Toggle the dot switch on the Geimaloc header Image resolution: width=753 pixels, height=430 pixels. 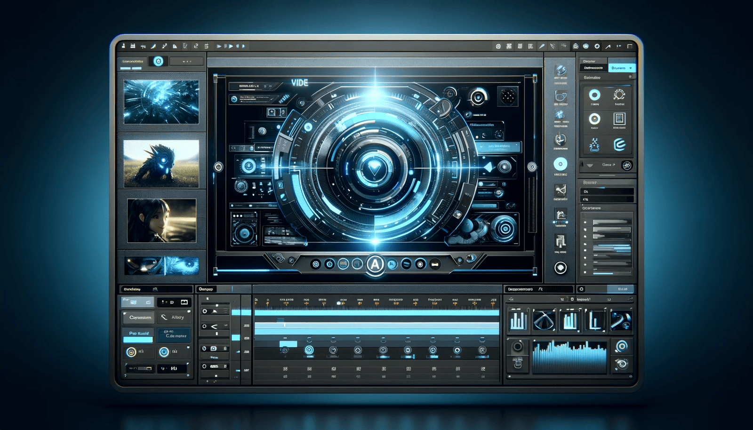coord(630,77)
